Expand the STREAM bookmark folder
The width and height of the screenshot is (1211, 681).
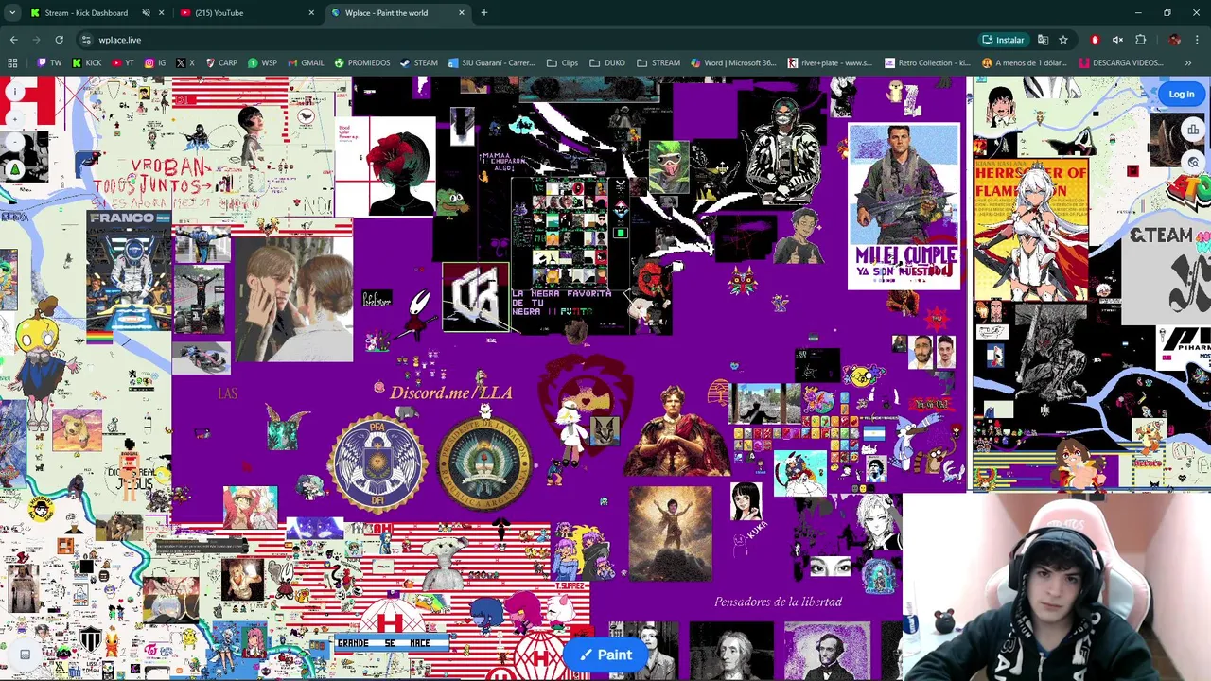coord(658,63)
